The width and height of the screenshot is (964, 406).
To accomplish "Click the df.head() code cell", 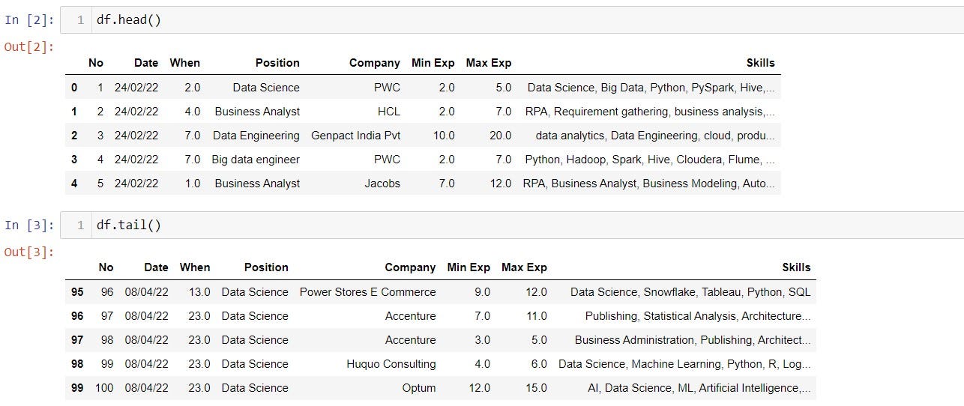I will (x=450, y=20).
